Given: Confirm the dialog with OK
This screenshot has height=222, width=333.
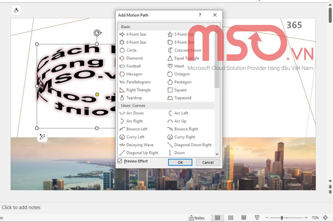Looking at the screenshot, I should coord(180,162).
